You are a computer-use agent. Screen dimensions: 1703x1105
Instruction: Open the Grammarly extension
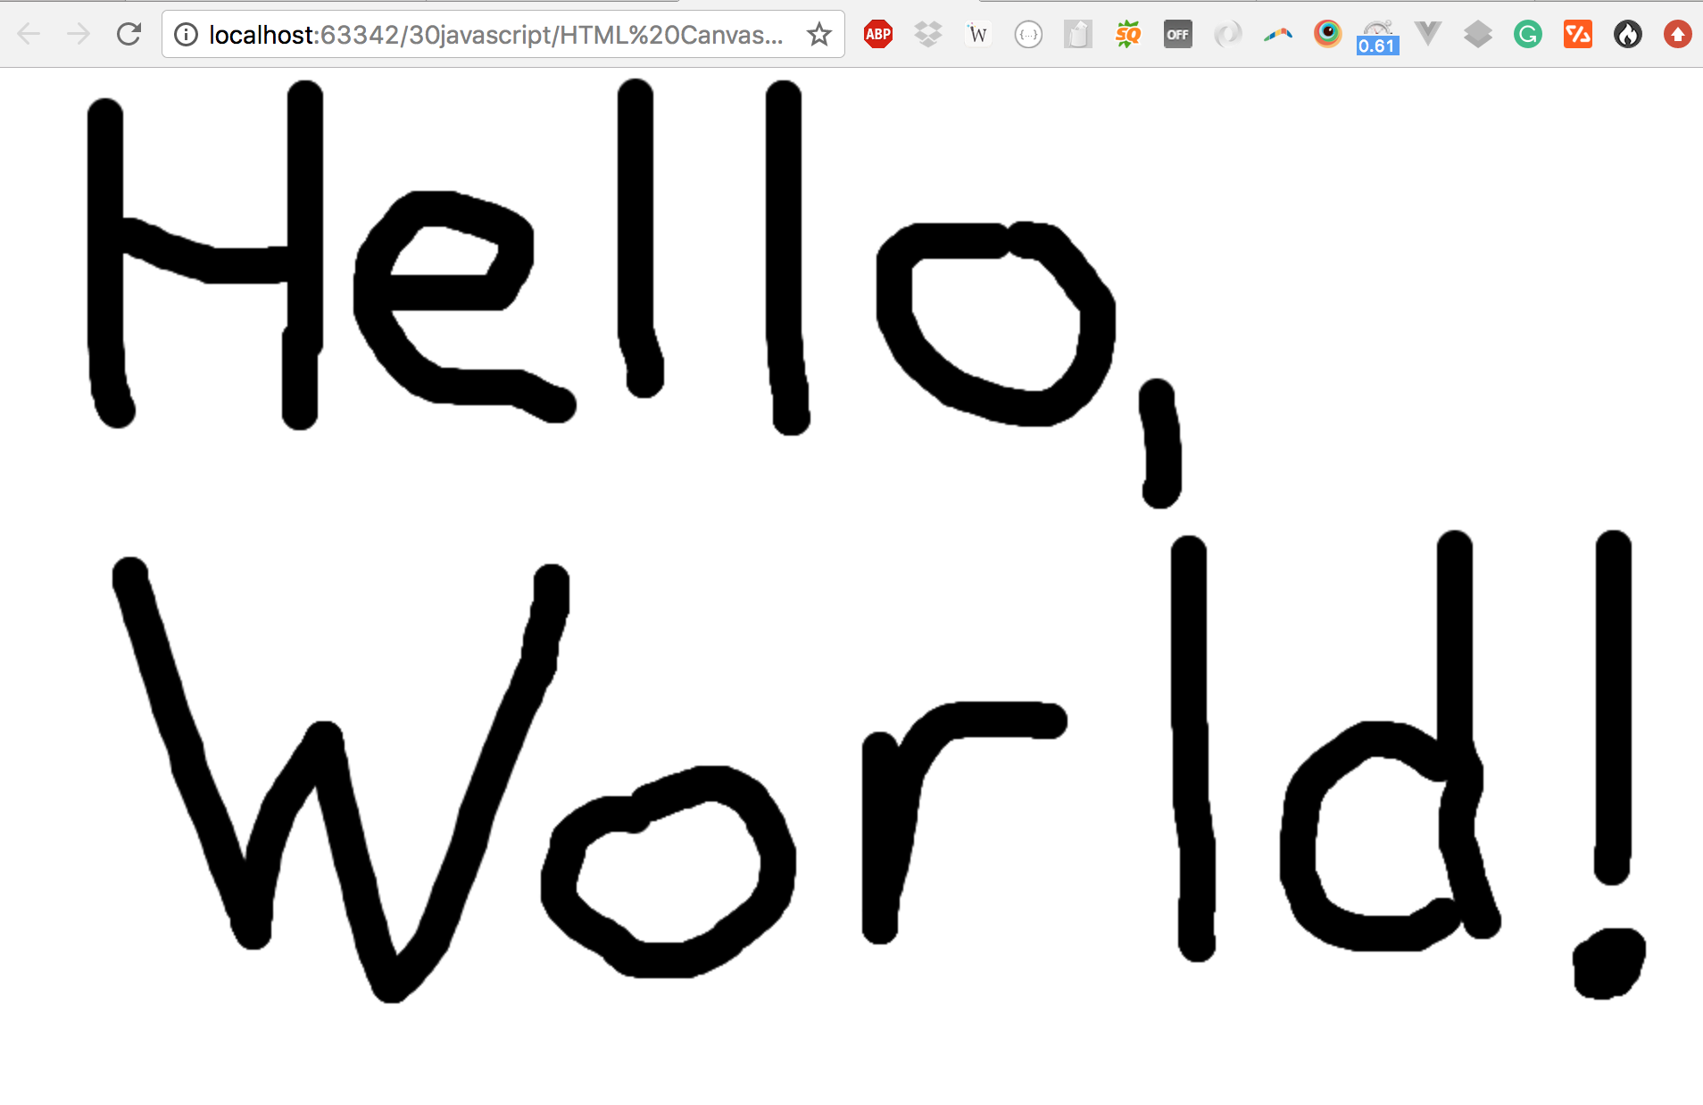pos(1528,35)
